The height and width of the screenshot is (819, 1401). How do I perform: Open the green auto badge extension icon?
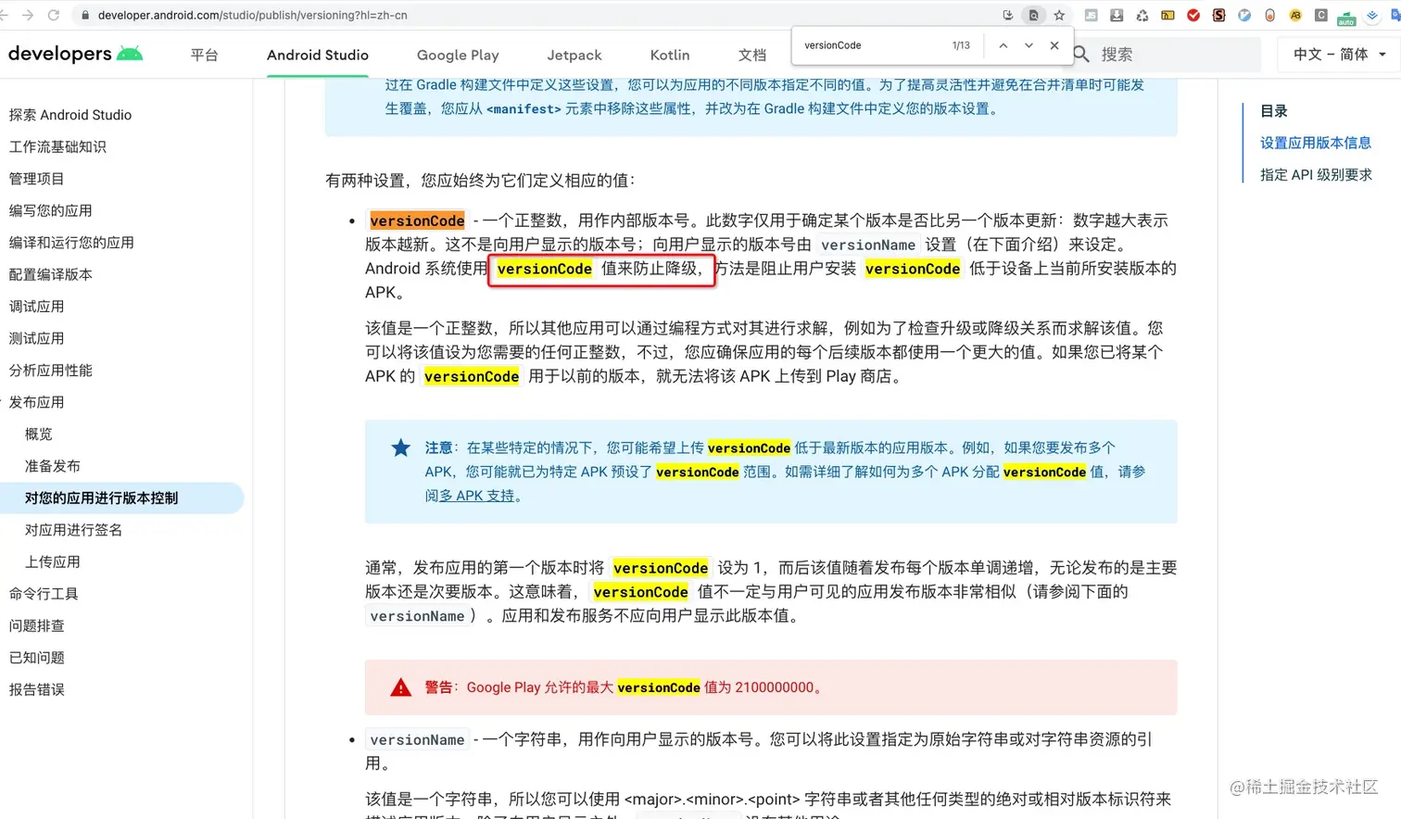tap(1346, 17)
